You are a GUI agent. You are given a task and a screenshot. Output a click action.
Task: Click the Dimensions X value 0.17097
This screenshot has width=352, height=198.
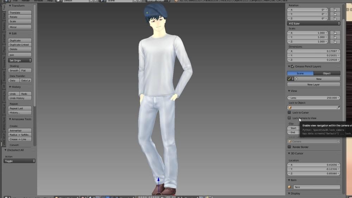tap(313, 51)
